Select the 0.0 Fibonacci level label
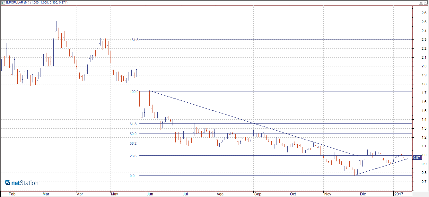The image size is (429, 197). [132, 176]
